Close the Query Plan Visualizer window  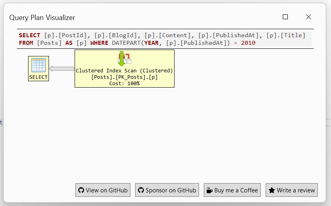[x=309, y=17]
